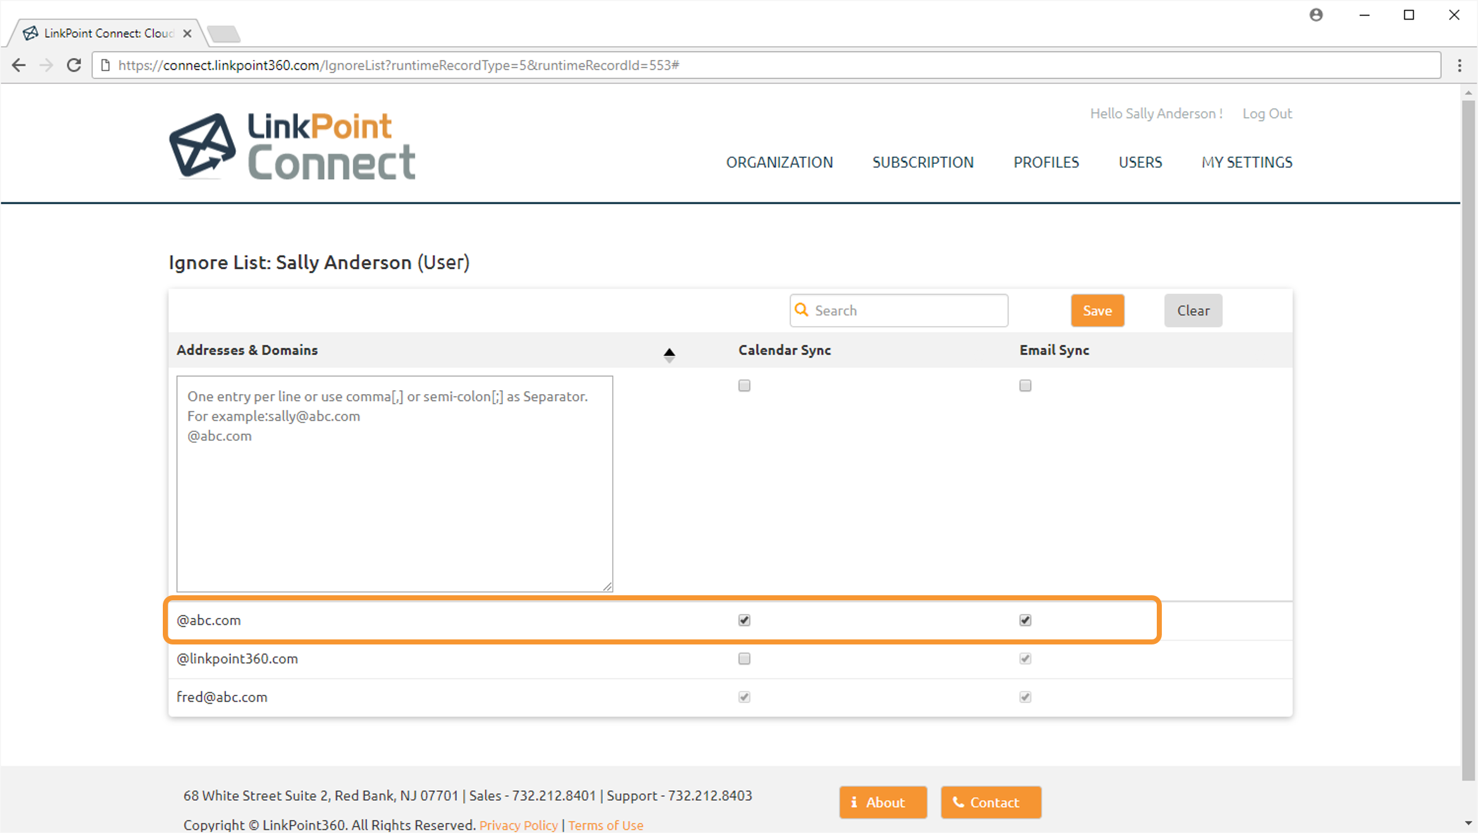Click the Clear button
This screenshot has height=833, width=1478.
click(x=1193, y=310)
